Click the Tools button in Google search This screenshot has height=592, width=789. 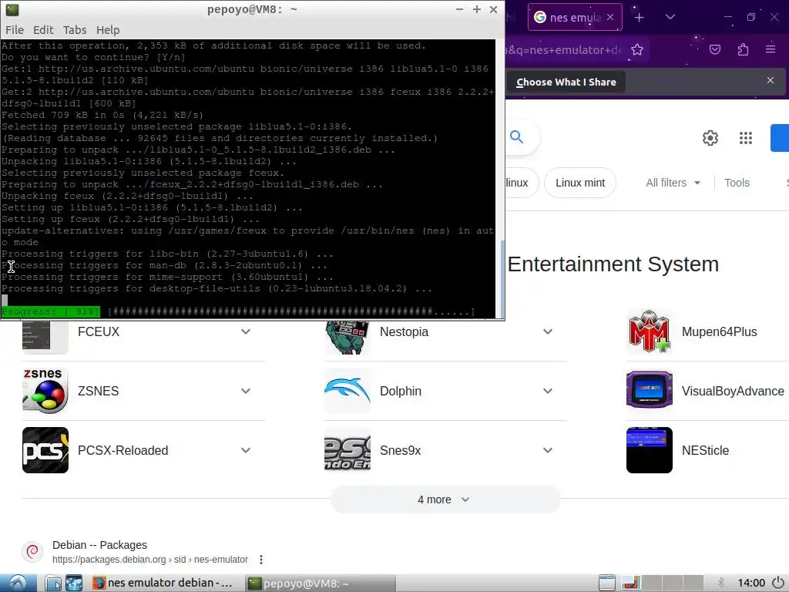point(737,183)
